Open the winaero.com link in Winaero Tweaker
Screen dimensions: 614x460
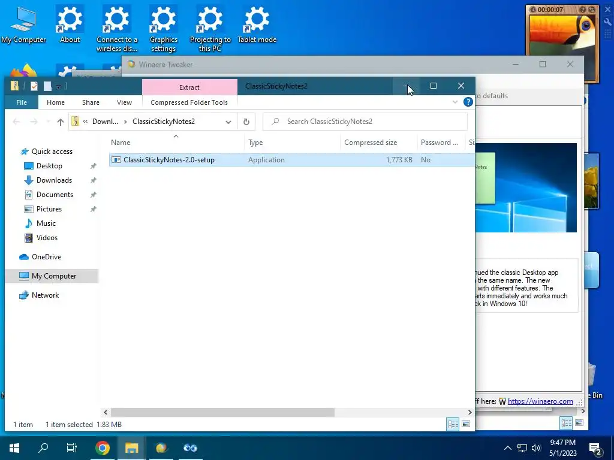coord(540,401)
